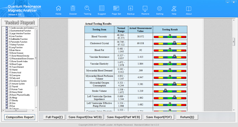Open the Page Set icon
The height and width of the screenshot is (127, 238).
pyautogui.click(x=116, y=10)
